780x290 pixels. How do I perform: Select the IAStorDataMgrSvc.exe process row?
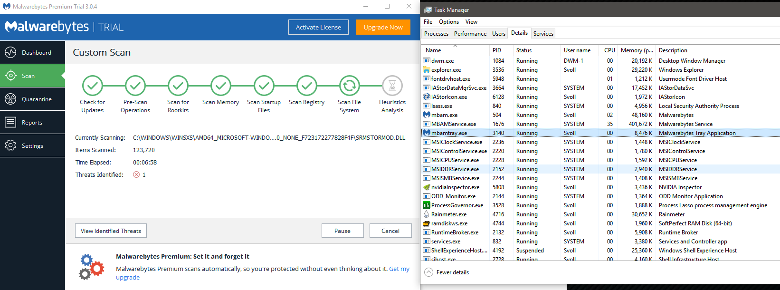click(601, 88)
